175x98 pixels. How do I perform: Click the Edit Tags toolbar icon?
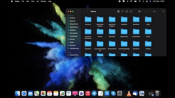coord(150,11)
